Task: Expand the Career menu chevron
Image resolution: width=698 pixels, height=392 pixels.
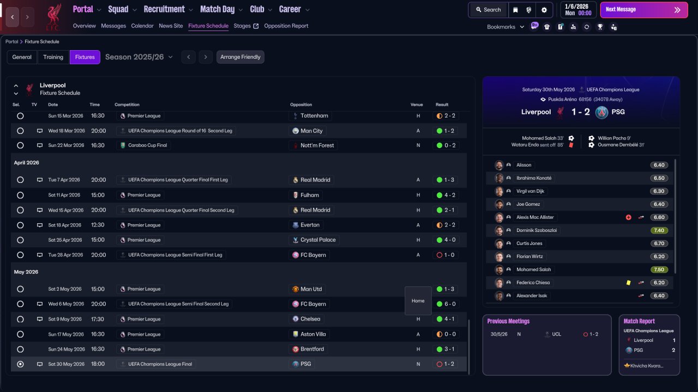Action: [x=307, y=10]
